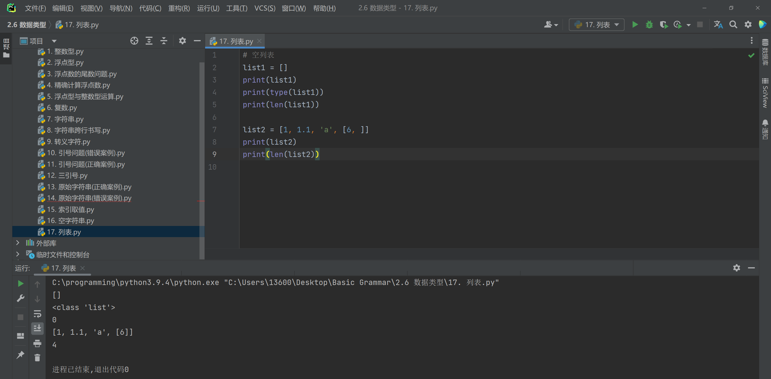The width and height of the screenshot is (771, 379).
Task: Run the 17. 列表 configuration with green play
Action: [x=635, y=24]
